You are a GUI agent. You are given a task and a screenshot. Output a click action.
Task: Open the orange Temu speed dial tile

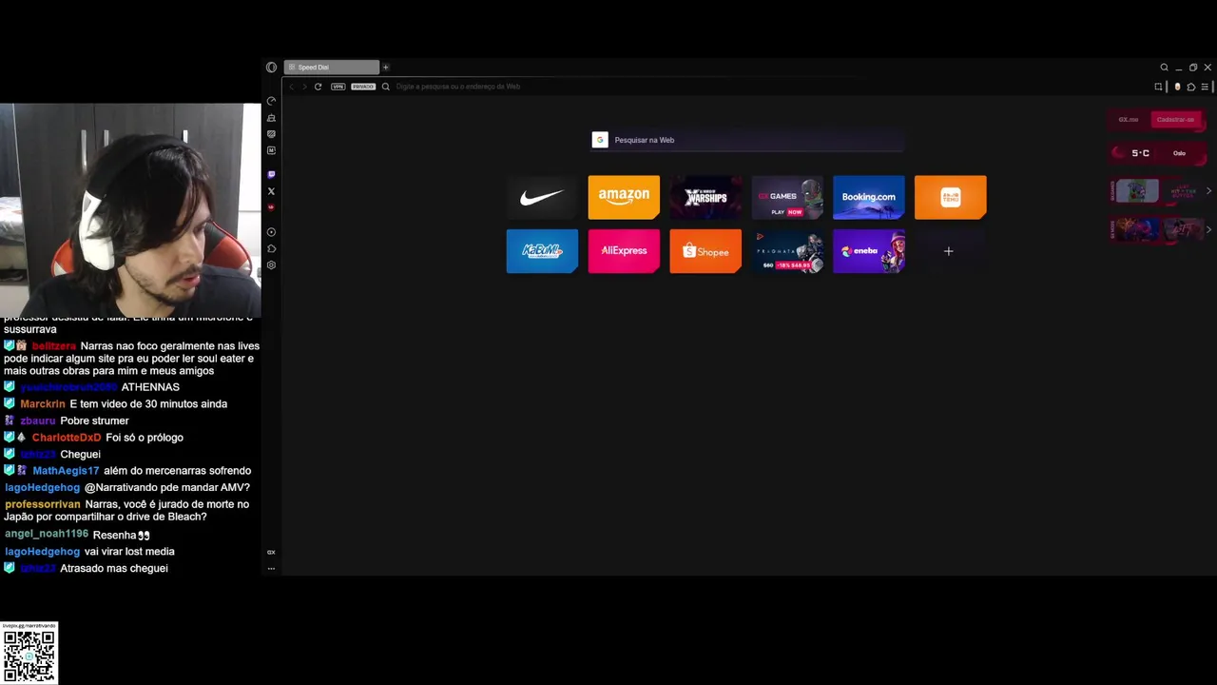pos(951,197)
